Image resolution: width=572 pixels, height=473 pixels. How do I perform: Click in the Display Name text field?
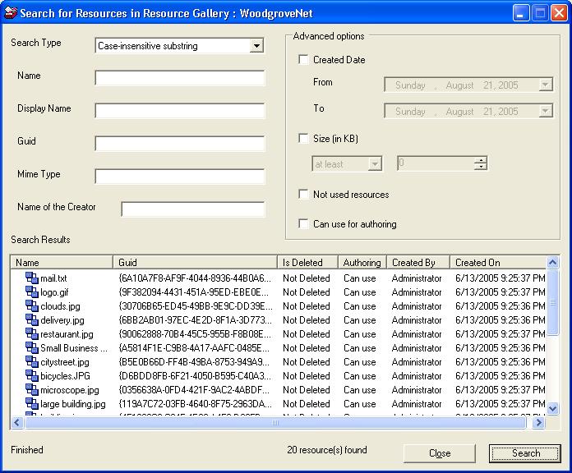pos(180,111)
